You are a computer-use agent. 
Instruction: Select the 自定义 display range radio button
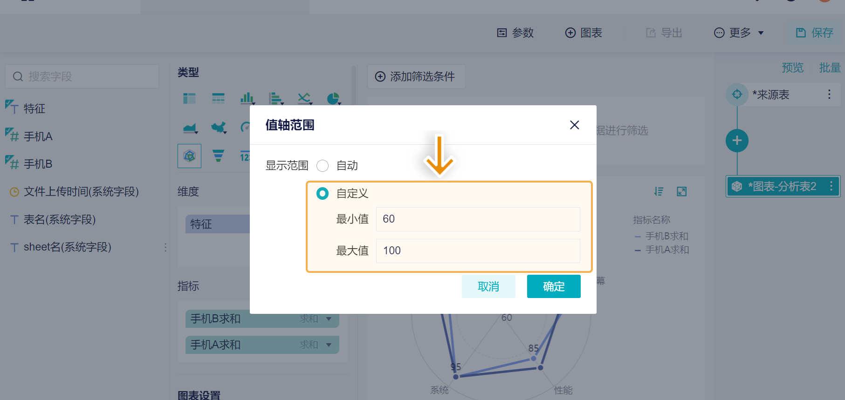(323, 194)
